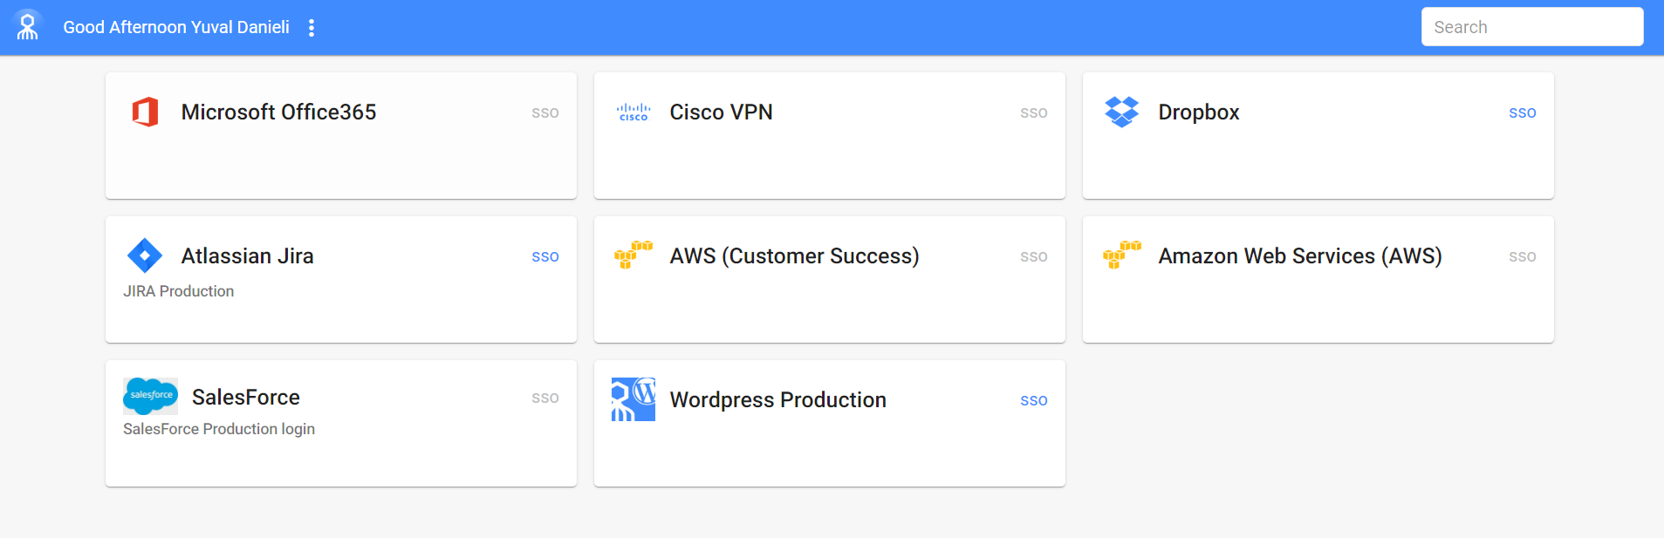Click the Good Afternoon Yuval Danieli greeting

(176, 27)
